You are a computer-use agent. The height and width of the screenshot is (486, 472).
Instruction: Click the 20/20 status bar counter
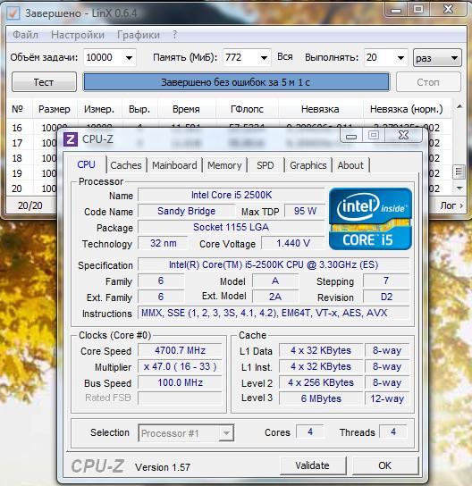29,205
